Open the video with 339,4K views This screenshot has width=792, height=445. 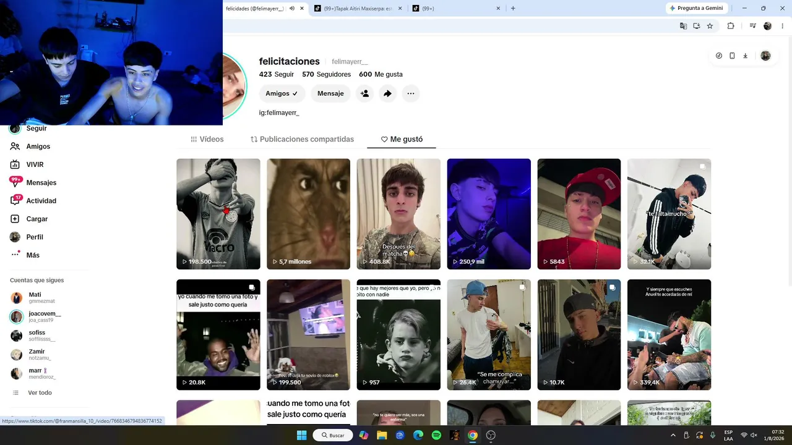669,334
